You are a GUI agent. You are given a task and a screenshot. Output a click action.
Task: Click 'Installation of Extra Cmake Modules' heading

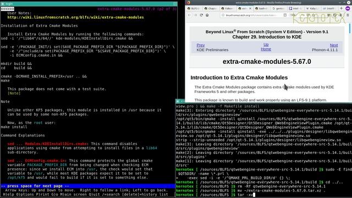click(39, 26)
